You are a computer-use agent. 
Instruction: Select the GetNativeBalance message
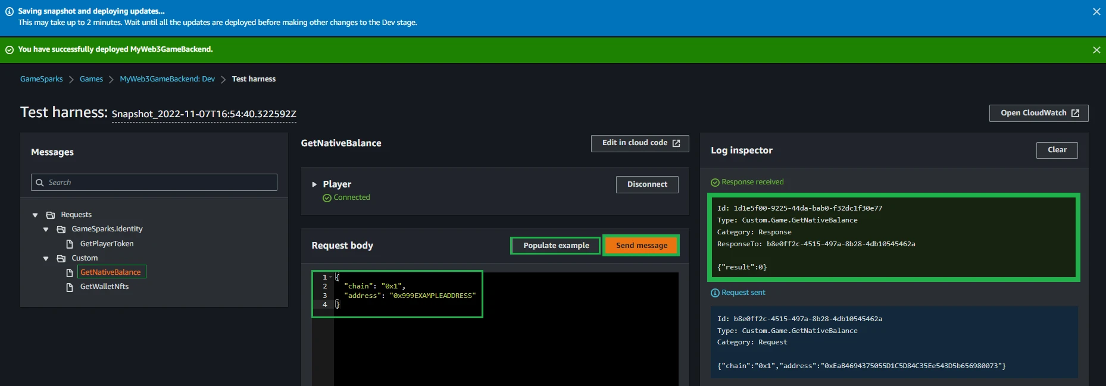(111, 272)
